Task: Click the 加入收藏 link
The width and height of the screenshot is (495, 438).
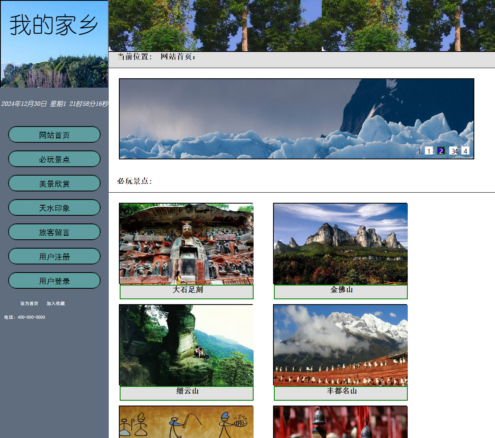Action: tap(56, 303)
